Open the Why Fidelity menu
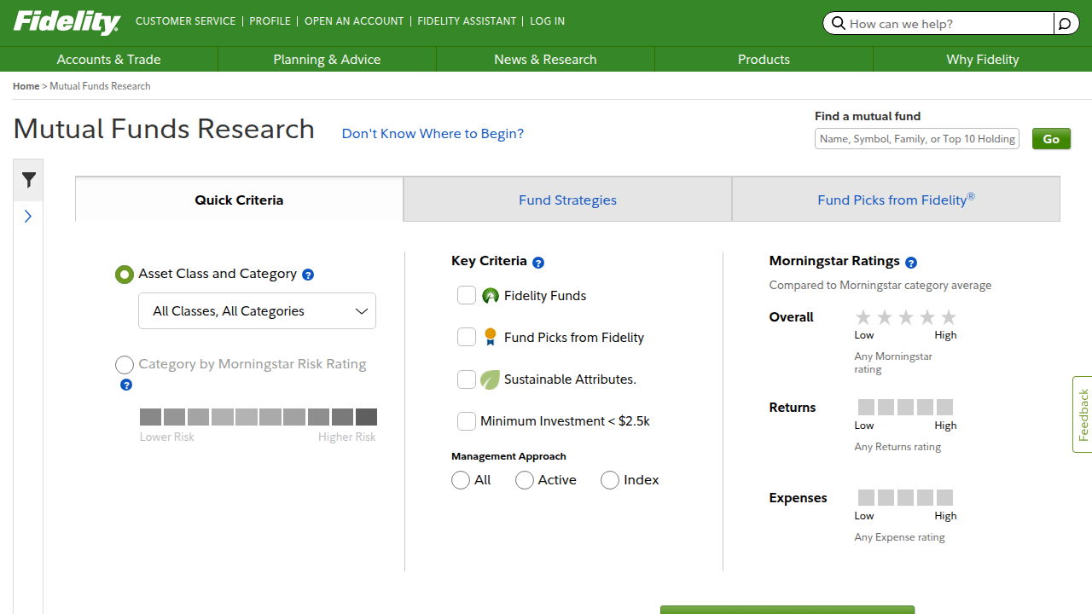This screenshot has height=614, width=1092. pyautogui.click(x=983, y=60)
